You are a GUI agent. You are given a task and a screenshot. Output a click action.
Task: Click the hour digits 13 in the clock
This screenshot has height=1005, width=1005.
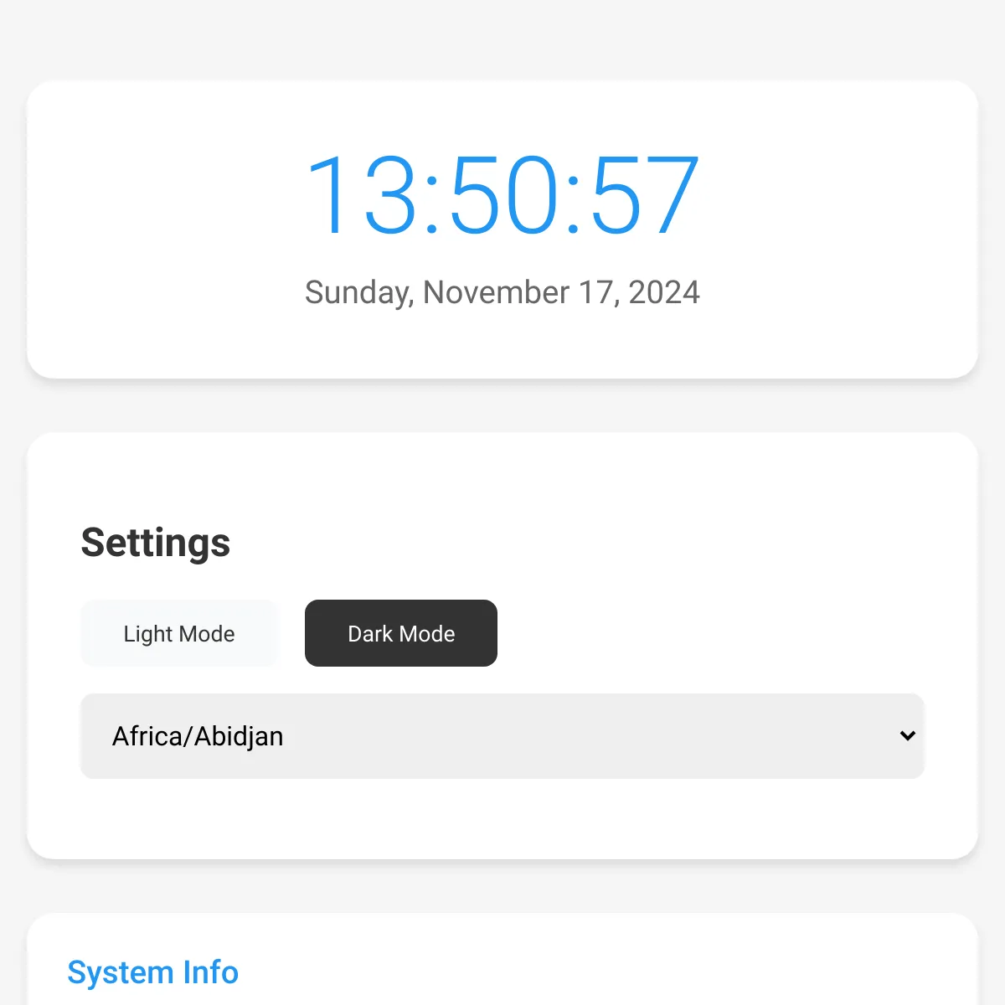pos(361,194)
